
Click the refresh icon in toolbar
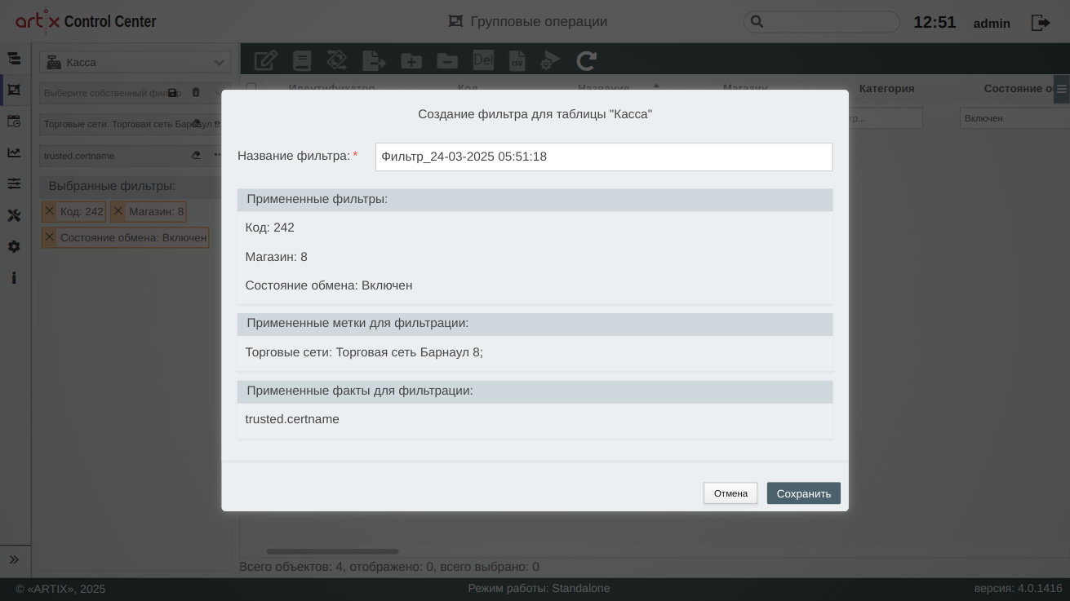click(x=586, y=60)
